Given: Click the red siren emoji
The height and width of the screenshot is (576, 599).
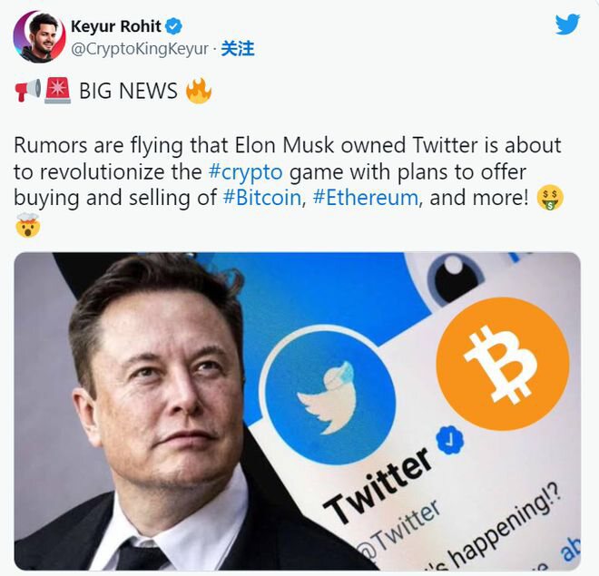Looking at the screenshot, I should tap(58, 91).
